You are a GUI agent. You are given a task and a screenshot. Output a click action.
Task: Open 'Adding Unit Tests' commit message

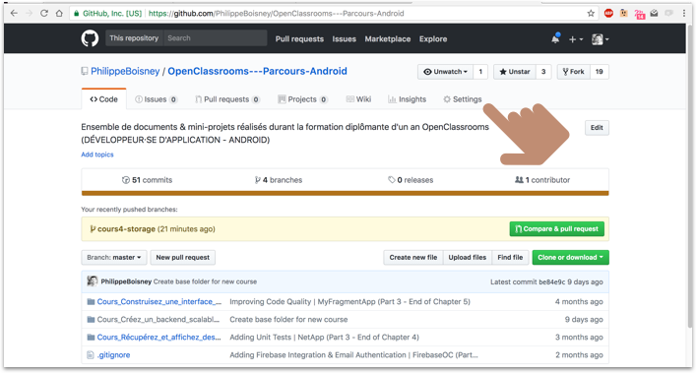(324, 337)
